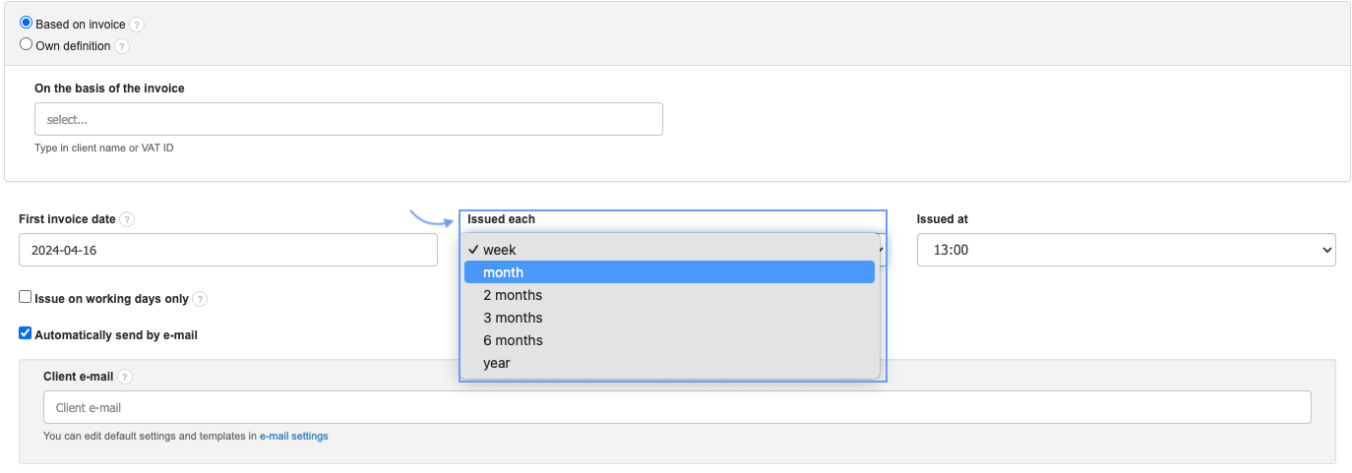Choose the Own definition radio option
The image size is (1352, 473).
click(27, 45)
